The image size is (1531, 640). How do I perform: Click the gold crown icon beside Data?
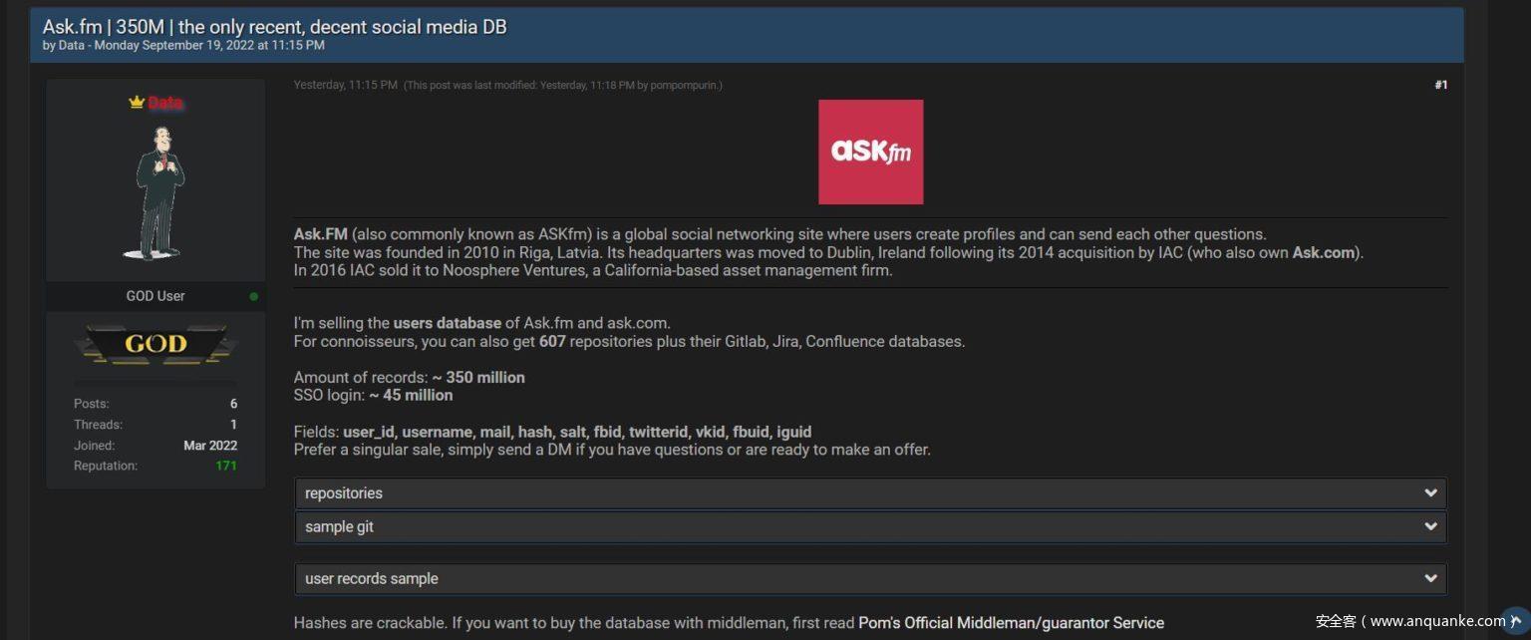click(x=137, y=103)
